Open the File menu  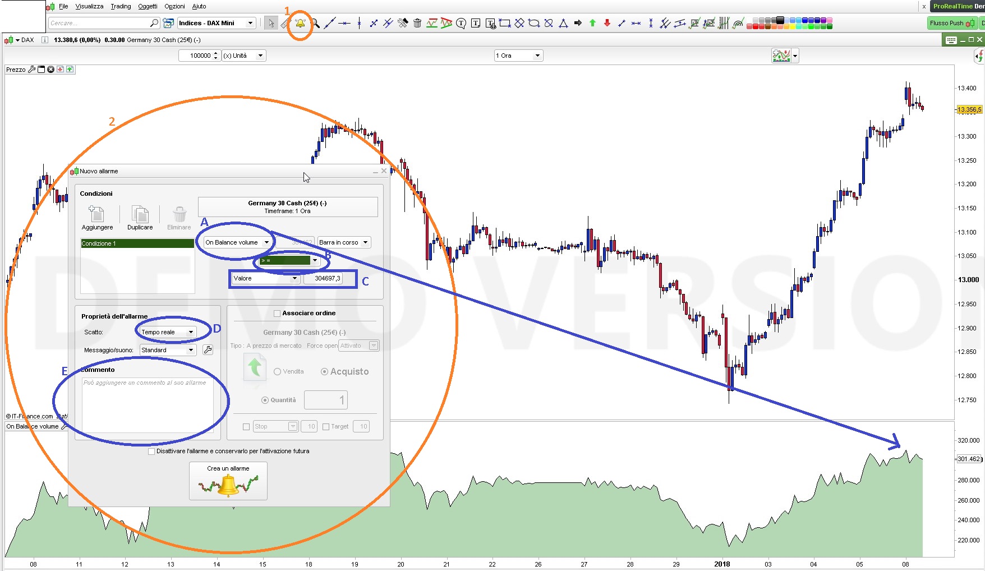63,6
